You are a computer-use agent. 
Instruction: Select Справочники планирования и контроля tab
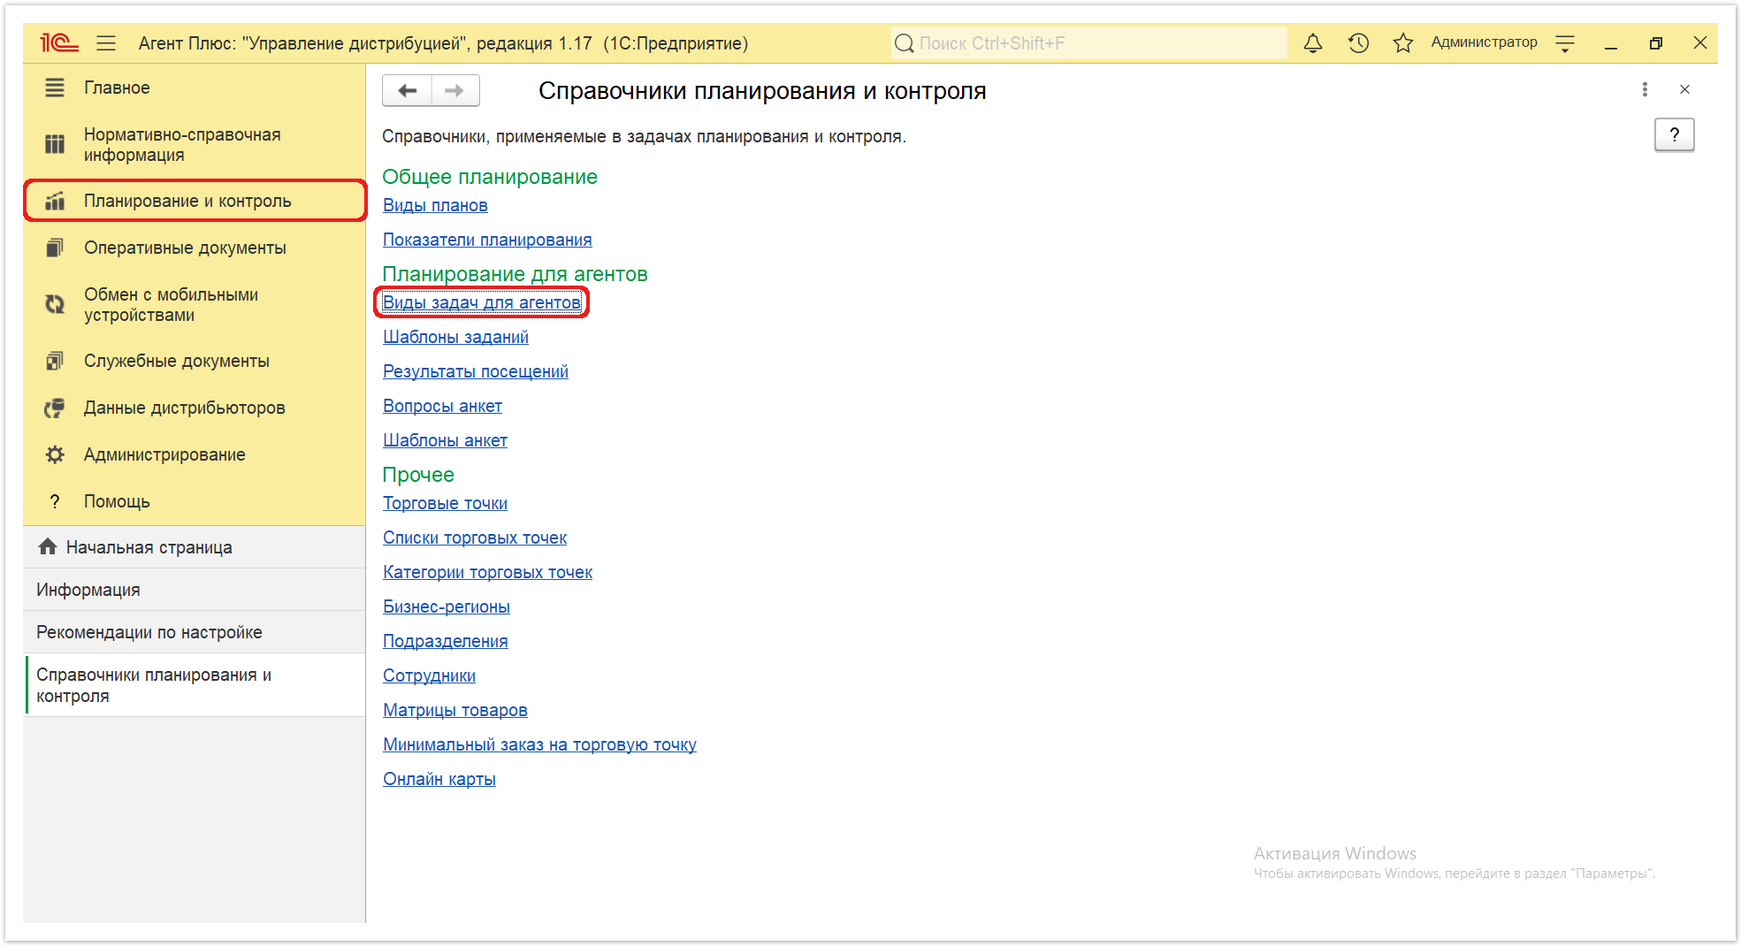pyautogui.click(x=195, y=685)
